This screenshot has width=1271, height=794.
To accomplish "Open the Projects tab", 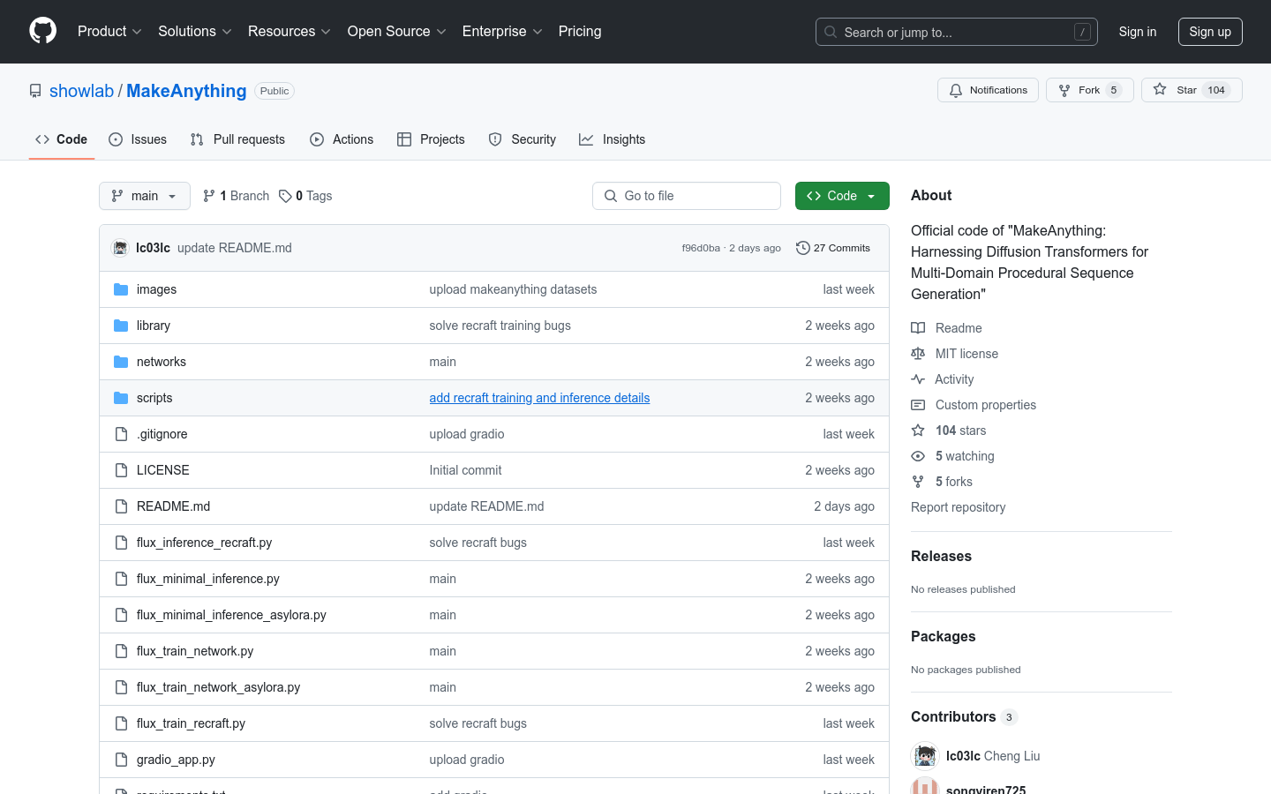I will click(x=431, y=139).
